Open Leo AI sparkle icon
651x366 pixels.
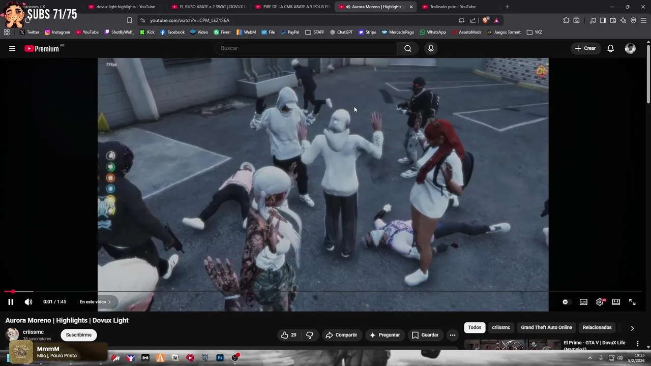pos(623,20)
